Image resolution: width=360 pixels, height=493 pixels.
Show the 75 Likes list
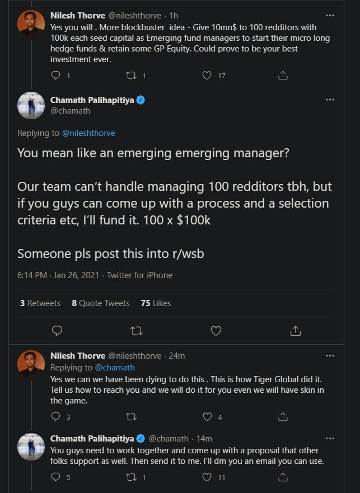[156, 303]
